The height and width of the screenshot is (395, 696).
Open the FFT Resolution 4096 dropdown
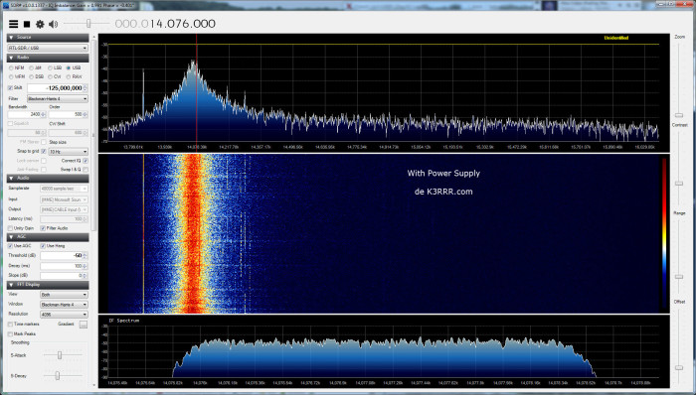tap(65, 315)
